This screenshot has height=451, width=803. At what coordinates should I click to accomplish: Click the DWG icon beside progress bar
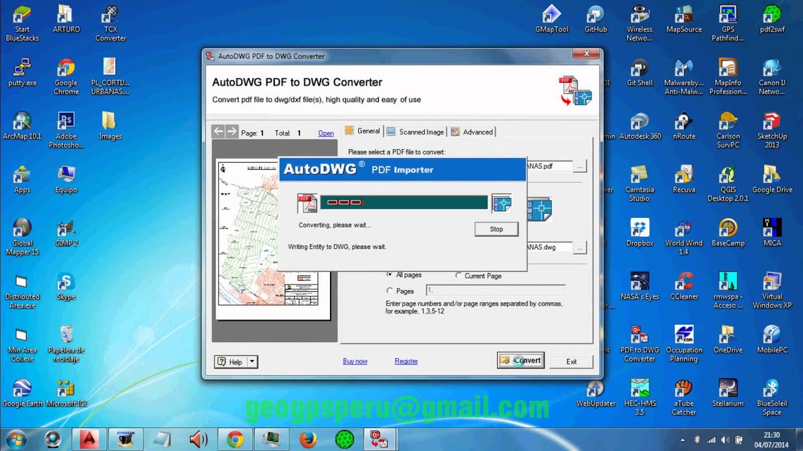502,203
